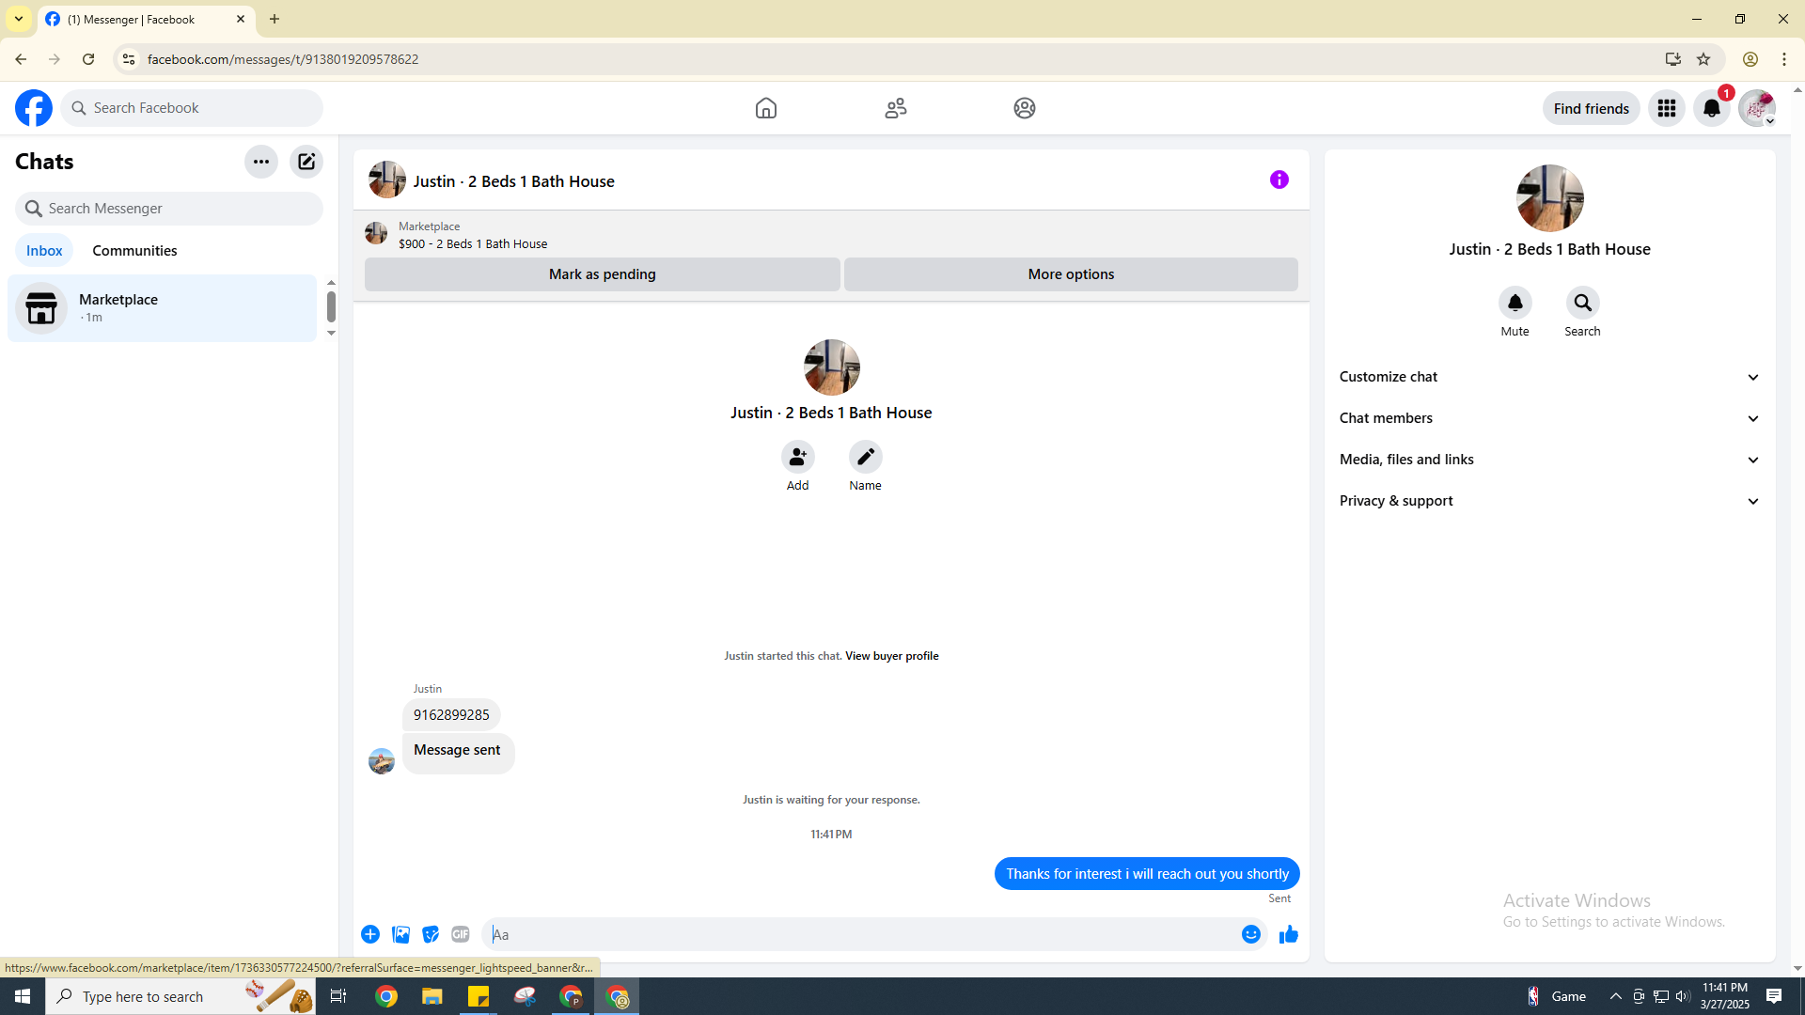Viewport: 1805px width, 1015px height.
Task: Open the Windows Start menu
Action: point(23,996)
